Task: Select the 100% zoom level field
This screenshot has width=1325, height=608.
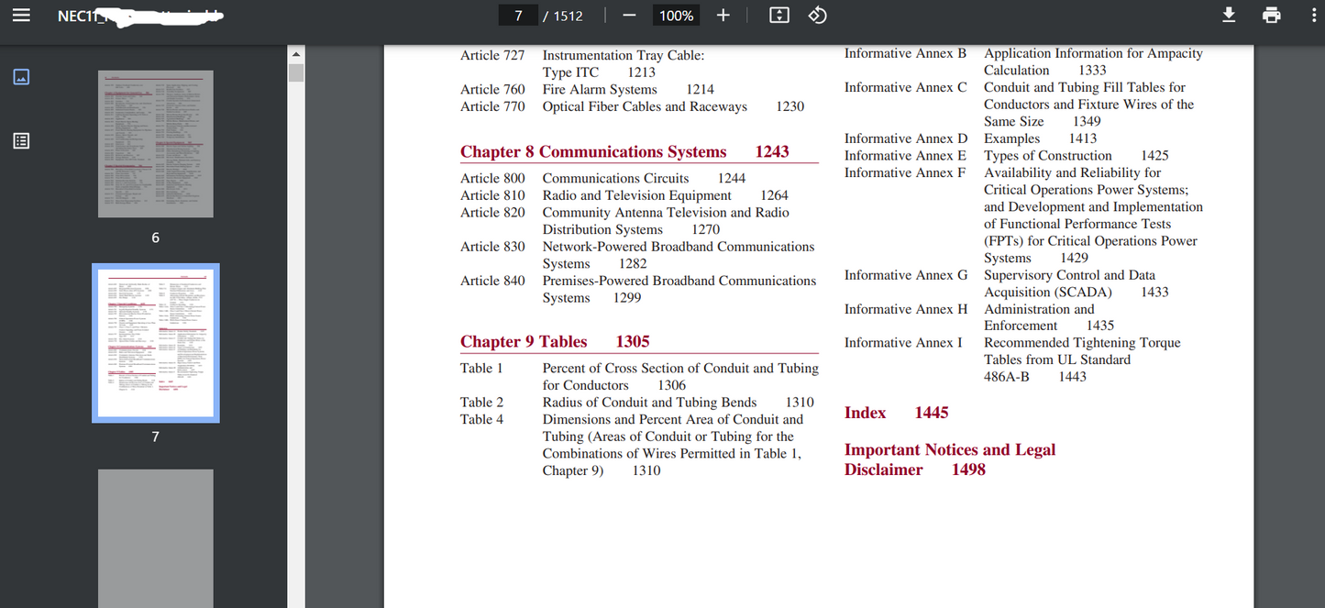Action: tap(676, 16)
